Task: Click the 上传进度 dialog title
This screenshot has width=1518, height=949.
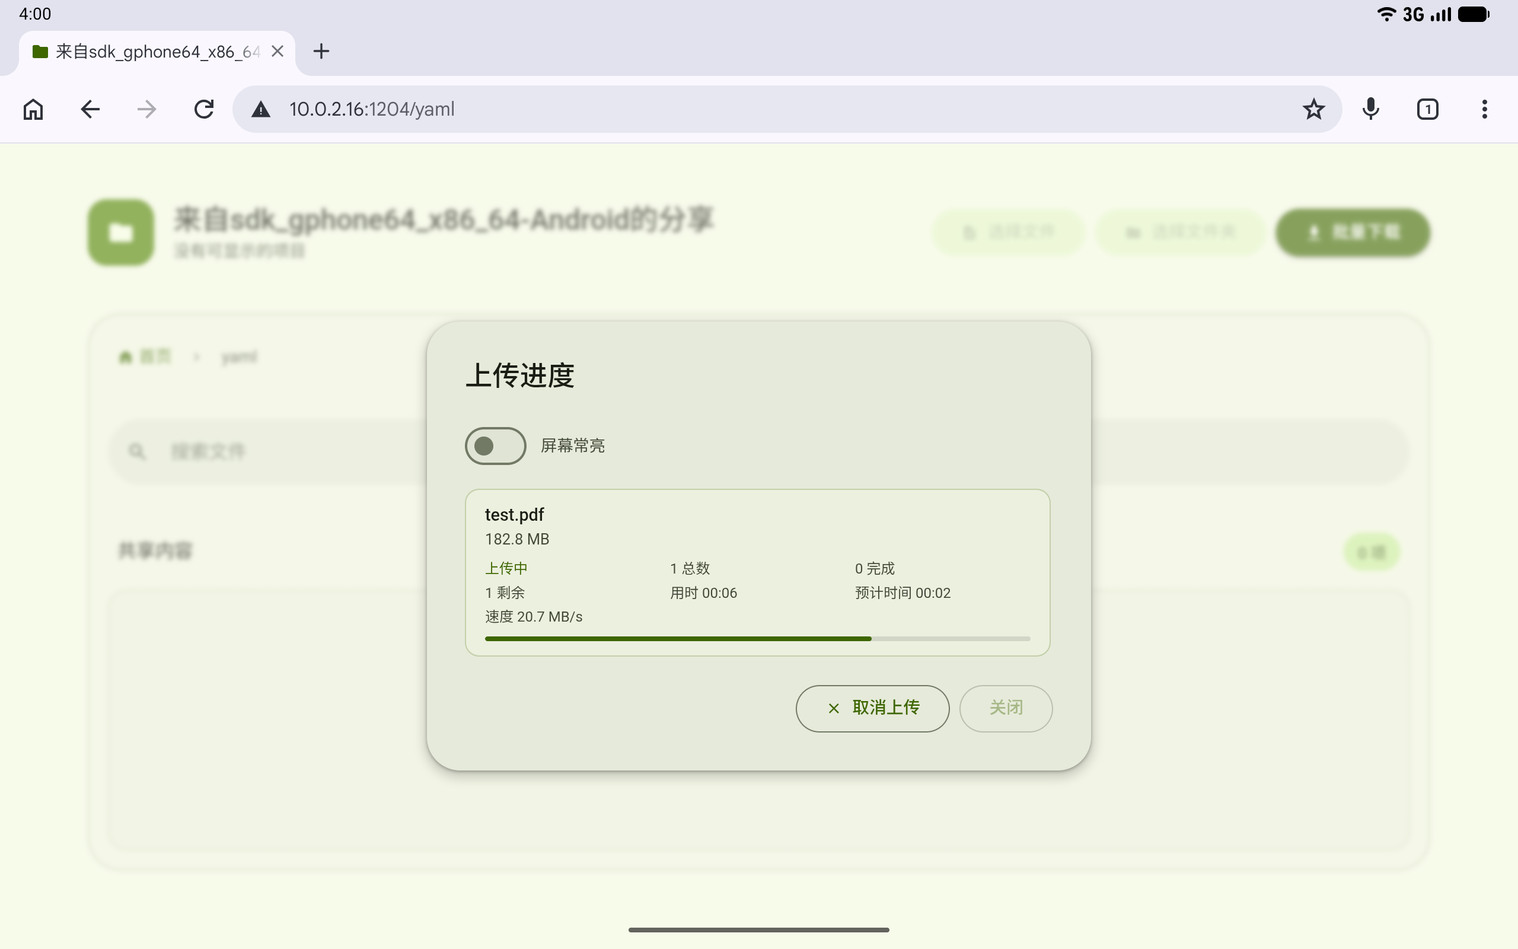Action: pyautogui.click(x=520, y=375)
